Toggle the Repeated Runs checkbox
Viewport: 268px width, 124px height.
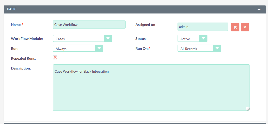(55, 57)
